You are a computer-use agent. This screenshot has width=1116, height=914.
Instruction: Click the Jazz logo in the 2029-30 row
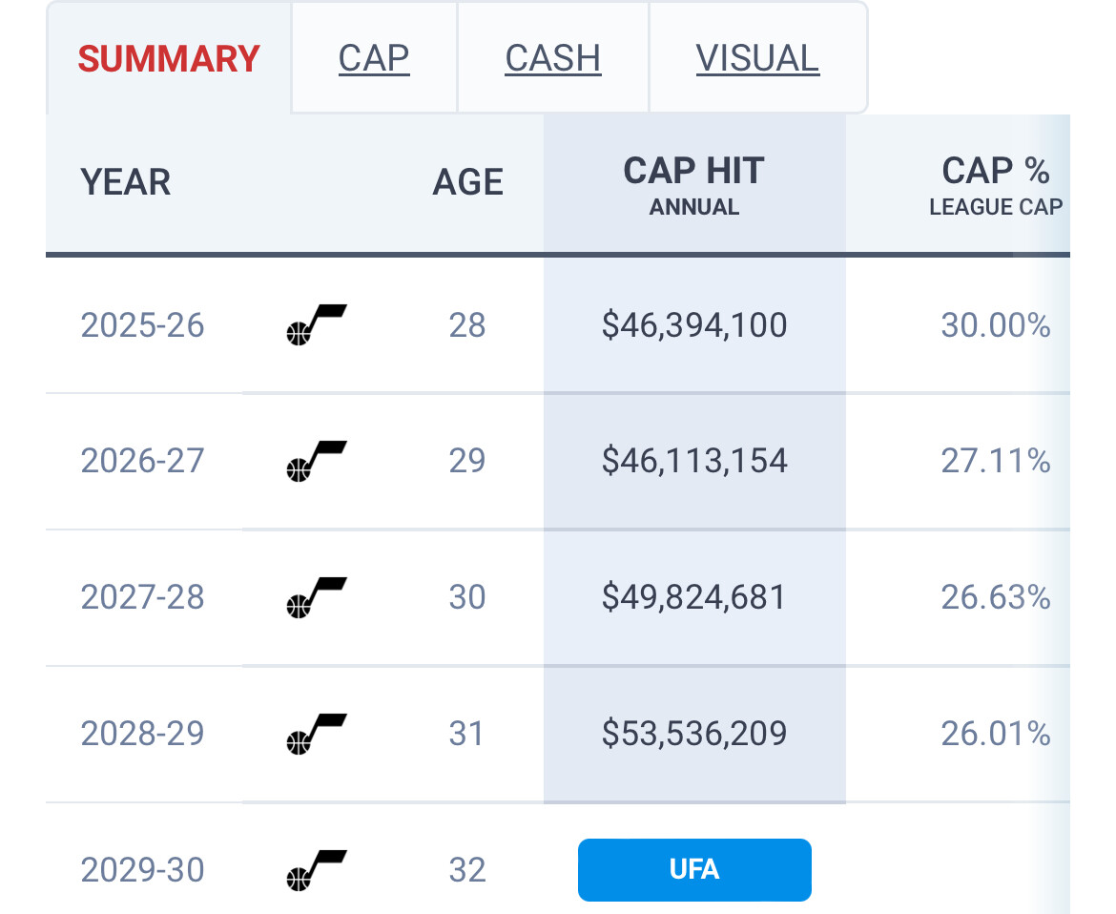click(x=317, y=869)
